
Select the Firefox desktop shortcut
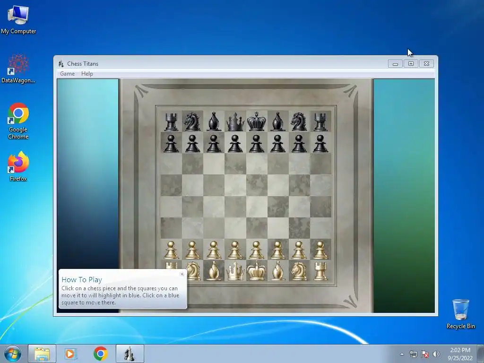pos(18,166)
